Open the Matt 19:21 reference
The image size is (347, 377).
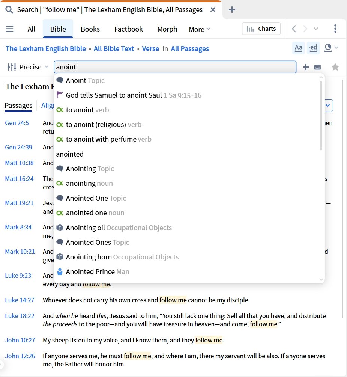click(19, 203)
